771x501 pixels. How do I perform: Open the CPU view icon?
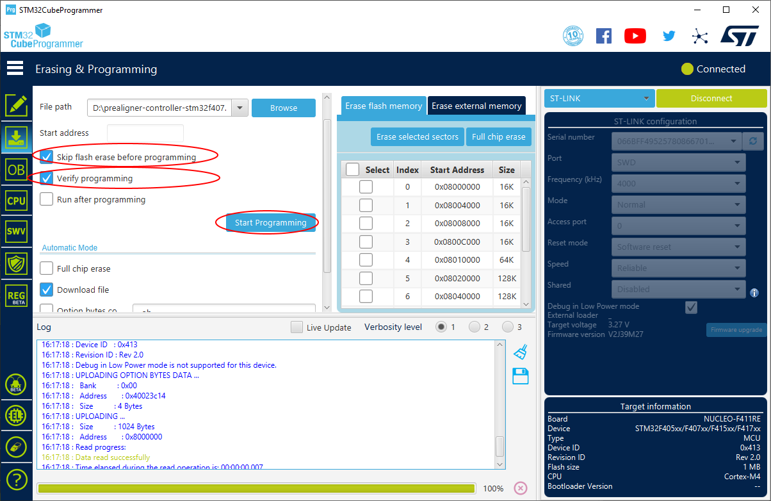[16, 201]
